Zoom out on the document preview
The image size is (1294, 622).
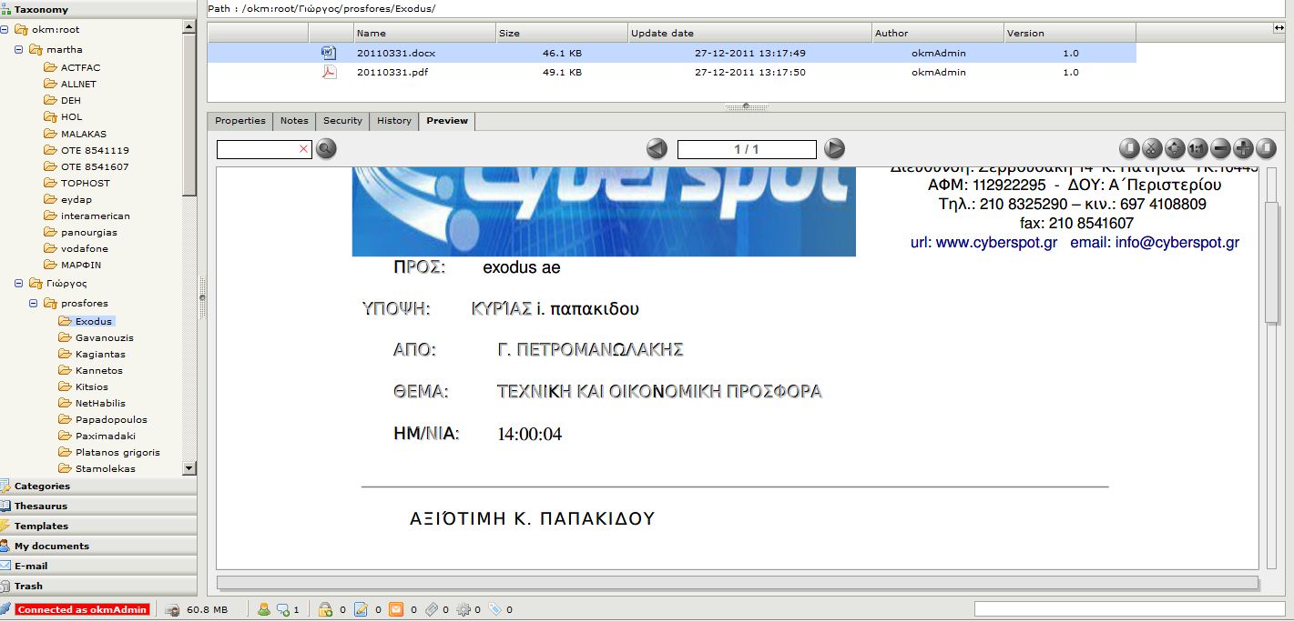1220,147
